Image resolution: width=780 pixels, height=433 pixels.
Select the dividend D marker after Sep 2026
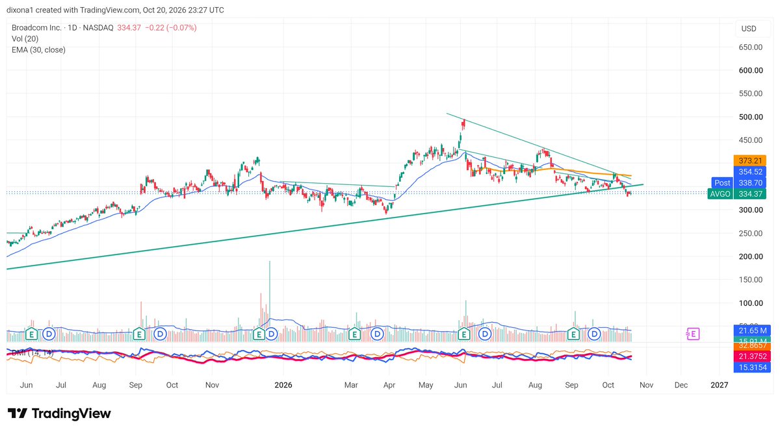click(x=594, y=334)
